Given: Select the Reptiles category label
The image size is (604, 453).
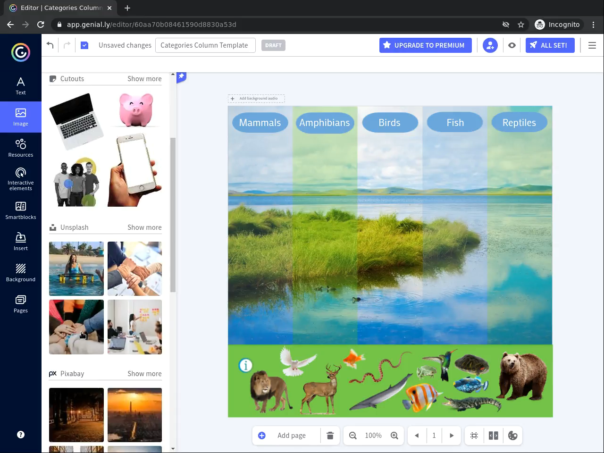Looking at the screenshot, I should [x=519, y=123].
